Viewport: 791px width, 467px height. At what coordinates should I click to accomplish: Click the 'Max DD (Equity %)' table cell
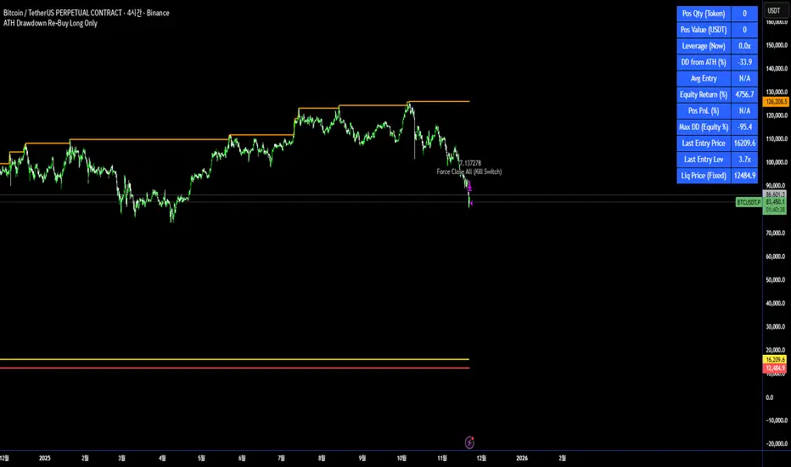click(704, 127)
